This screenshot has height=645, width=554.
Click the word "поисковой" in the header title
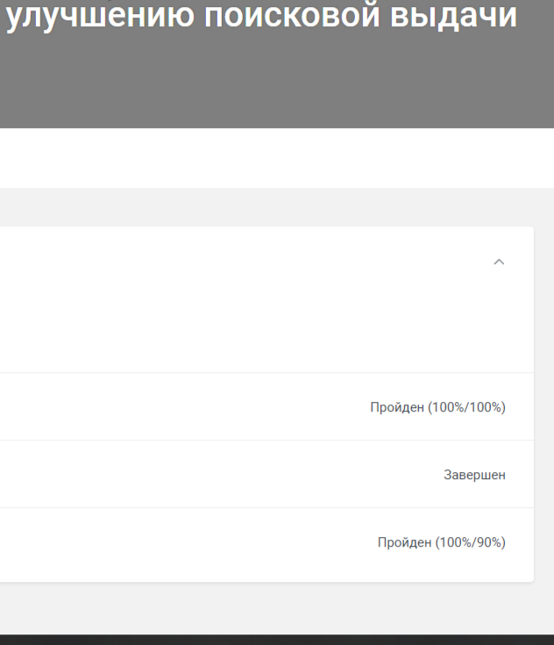292,16
